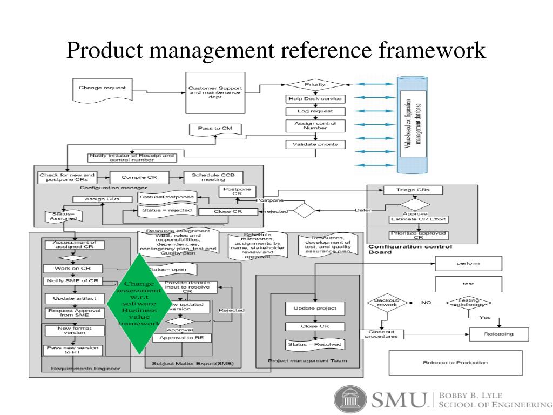Image resolution: width=553 pixels, height=415 pixels.
Task: Click the 'Schedule CCB meeting' box
Action: coord(213,177)
